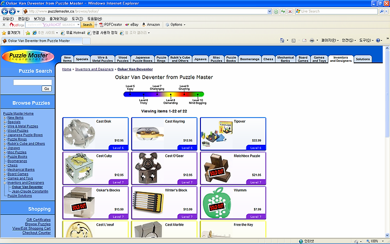
Task: Click the Go search button
Action: tap(47, 88)
